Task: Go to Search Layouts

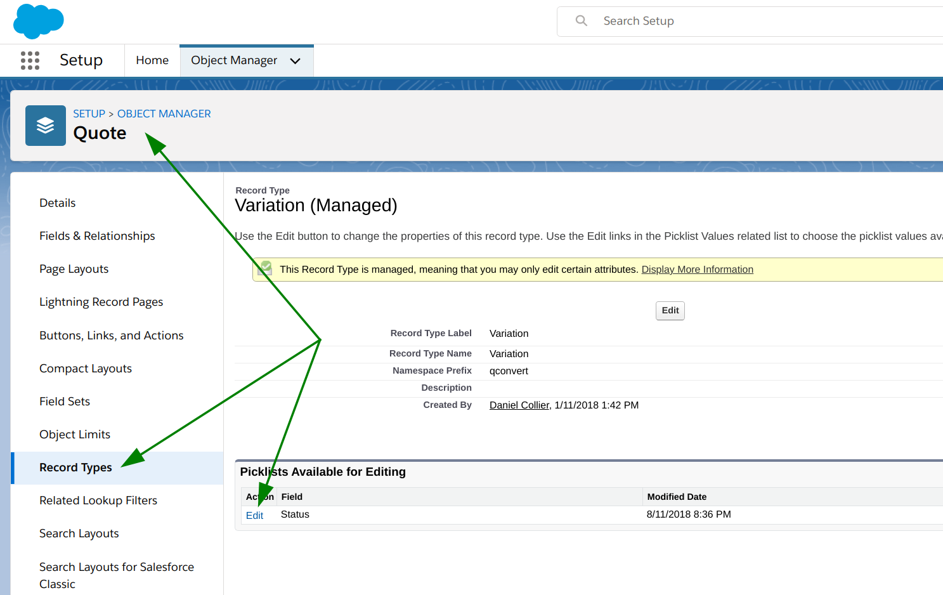Action: [79, 533]
